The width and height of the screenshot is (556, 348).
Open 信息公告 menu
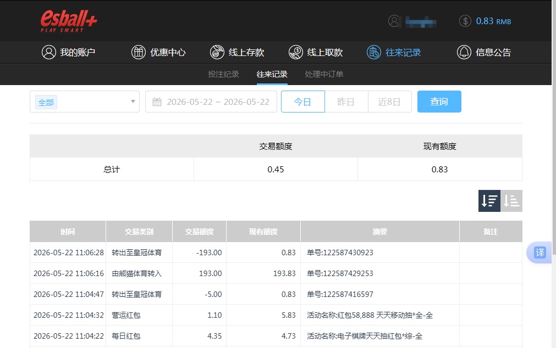(484, 52)
